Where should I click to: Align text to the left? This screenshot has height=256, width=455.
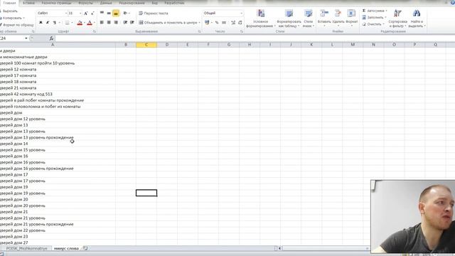tap(102, 22)
